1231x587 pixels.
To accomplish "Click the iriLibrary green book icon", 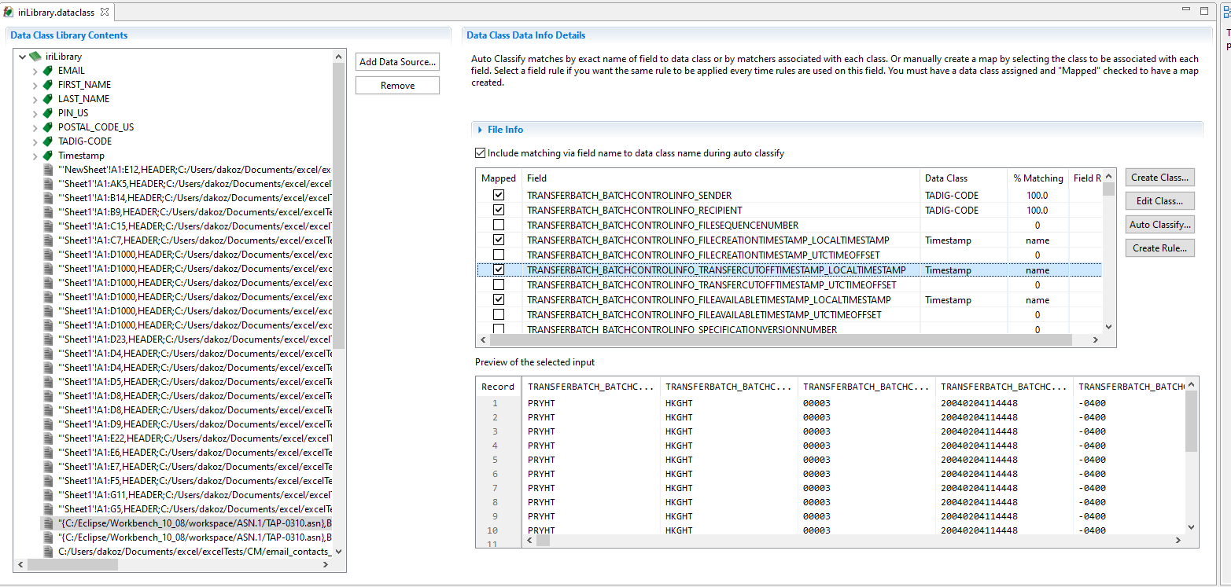I will (x=35, y=57).
